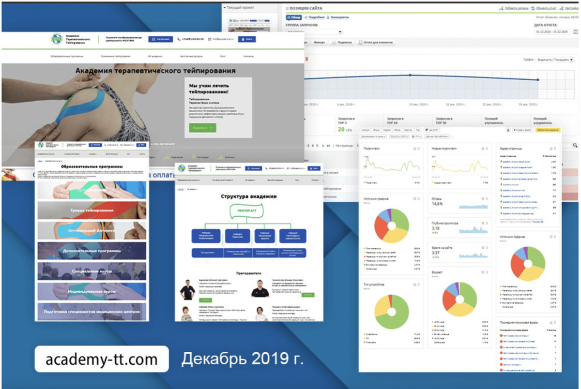This screenshot has width=581, height=389.
Task: Open settings gear of the Тип устройства widget
Action: pyautogui.click(x=415, y=284)
